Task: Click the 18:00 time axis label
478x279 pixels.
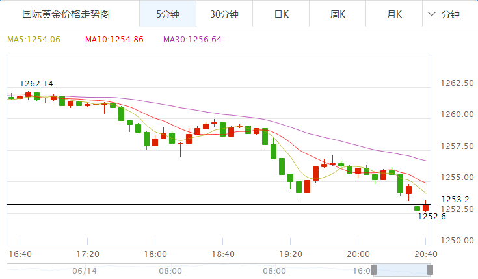Action: [x=155, y=254]
